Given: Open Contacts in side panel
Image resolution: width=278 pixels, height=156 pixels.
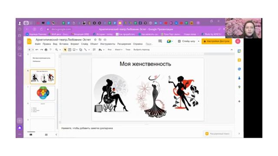Looking at the screenshot, I should (x=239, y=78).
